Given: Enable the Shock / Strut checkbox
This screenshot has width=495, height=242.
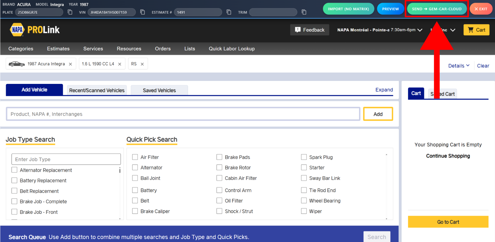Looking at the screenshot, I should pos(219,211).
